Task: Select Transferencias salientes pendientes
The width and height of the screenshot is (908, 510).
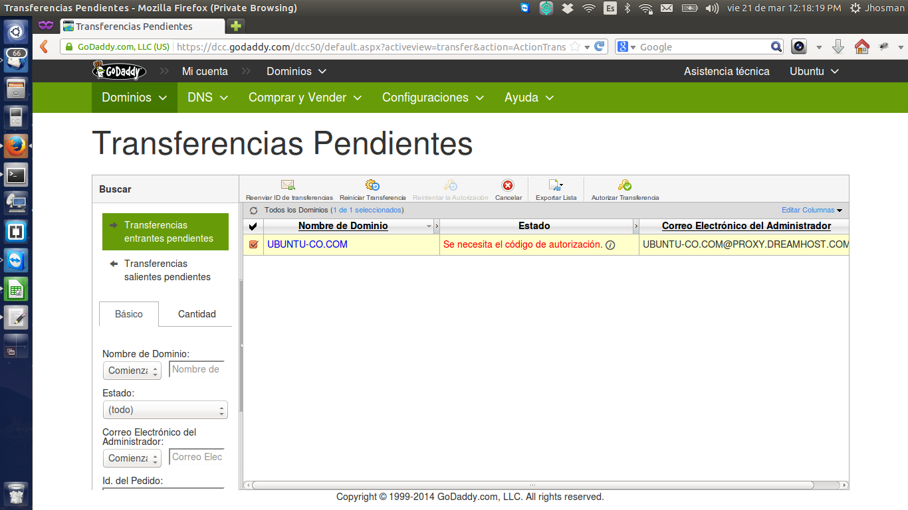Action: pyautogui.click(x=167, y=270)
